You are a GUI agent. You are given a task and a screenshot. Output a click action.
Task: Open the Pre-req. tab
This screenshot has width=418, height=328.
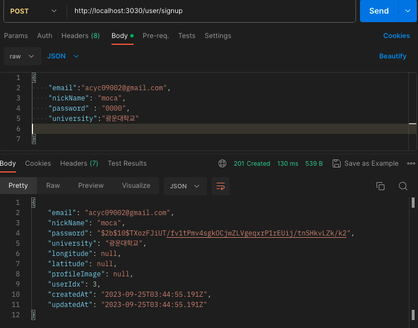click(156, 36)
